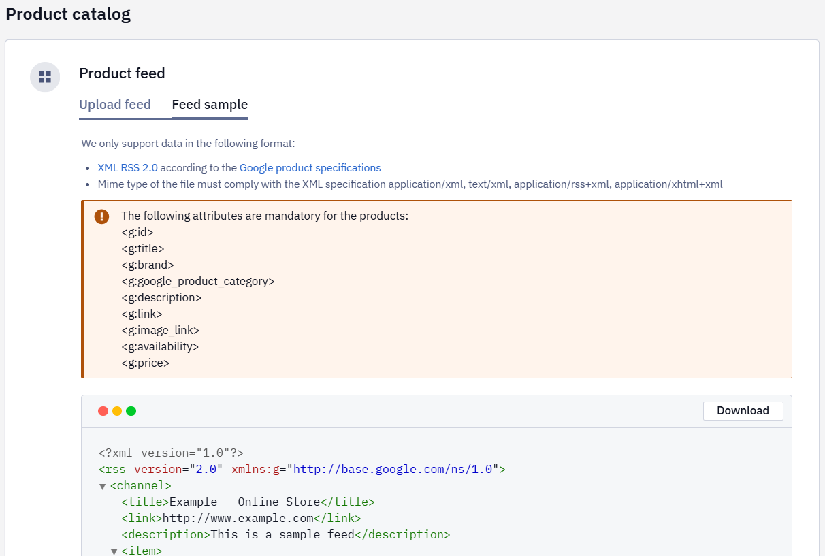Click the http://www.example.com link line in code

point(242,519)
